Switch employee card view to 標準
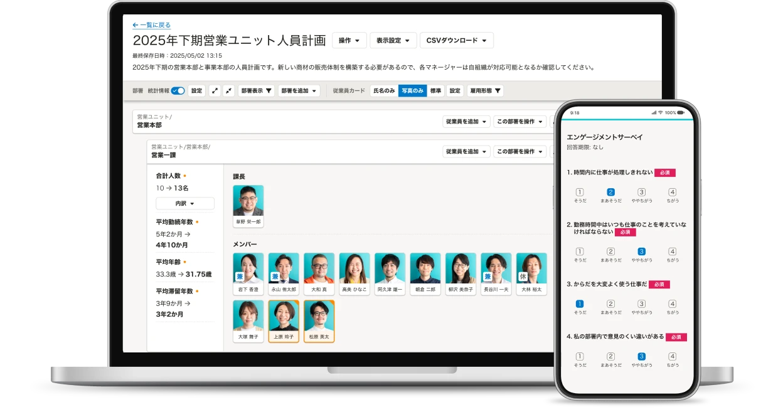The width and height of the screenshot is (783, 412). click(435, 91)
